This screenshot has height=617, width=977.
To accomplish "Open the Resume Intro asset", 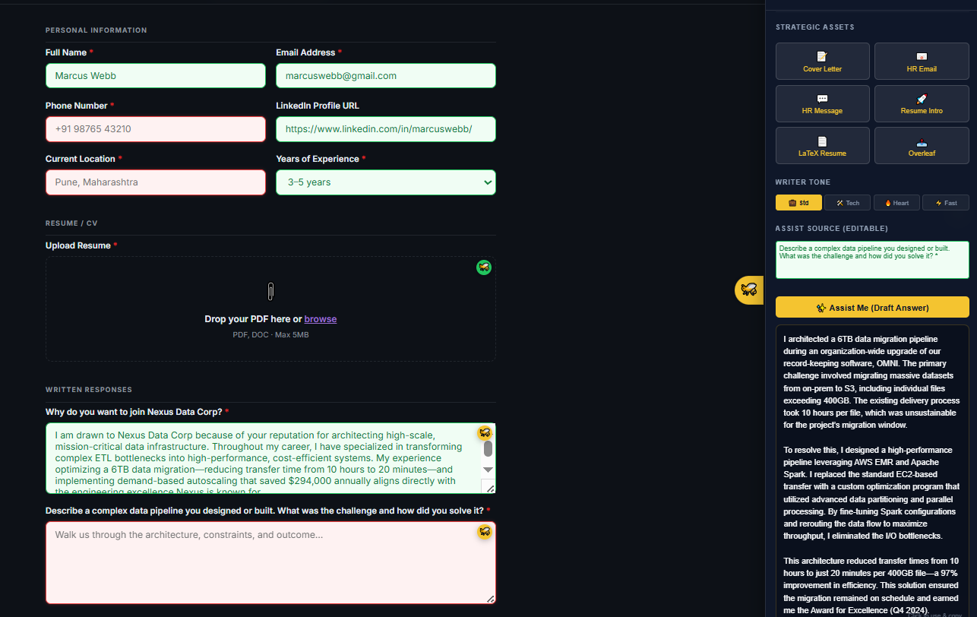I will [x=921, y=104].
